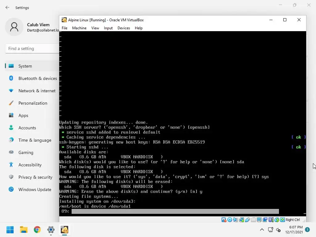Click the recording indicator in VirtualBox status bar
Viewport: 316px width, 237px height.
coord(265,220)
